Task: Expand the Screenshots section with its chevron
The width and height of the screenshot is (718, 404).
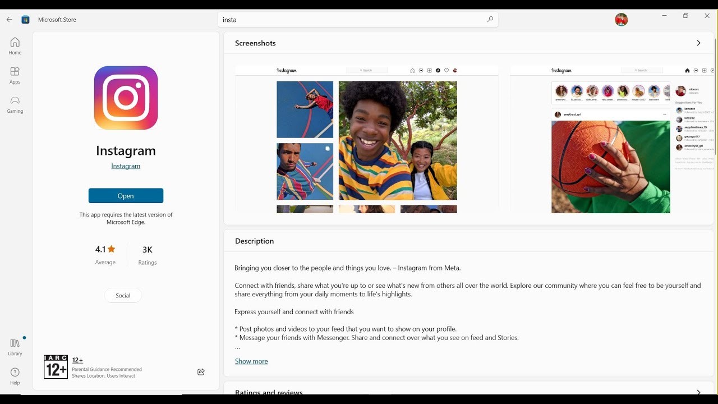Action: [698, 43]
